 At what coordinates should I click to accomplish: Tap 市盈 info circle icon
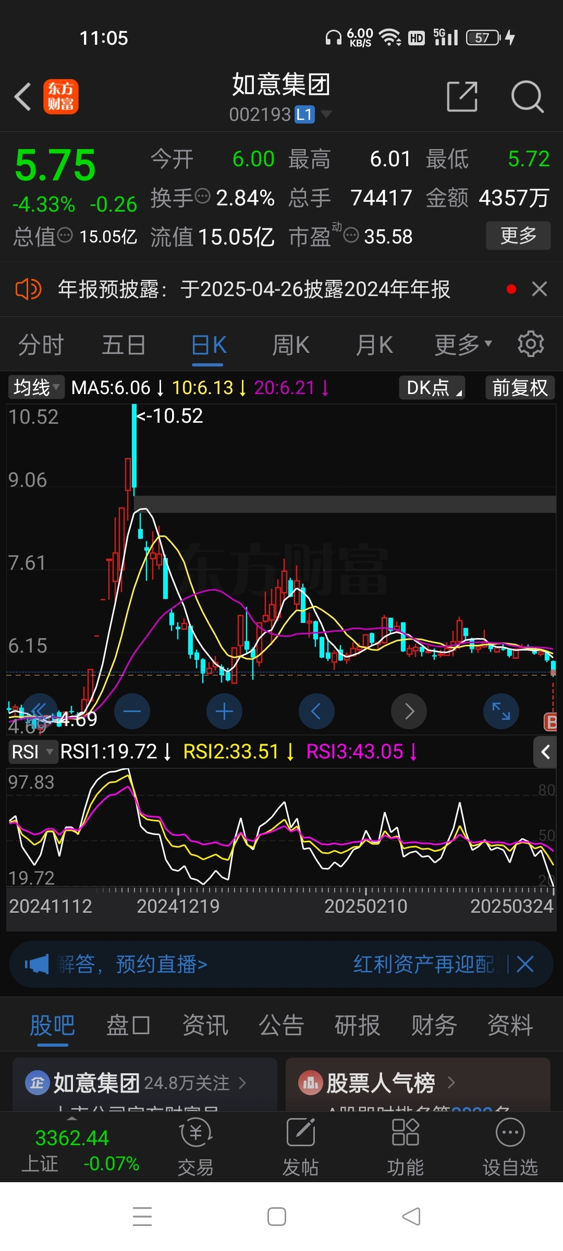(351, 235)
